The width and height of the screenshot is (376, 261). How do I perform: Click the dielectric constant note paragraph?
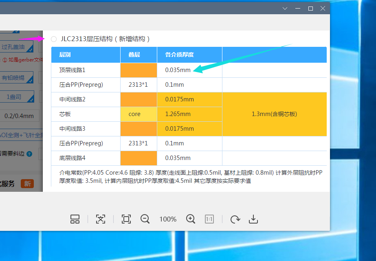(191, 177)
